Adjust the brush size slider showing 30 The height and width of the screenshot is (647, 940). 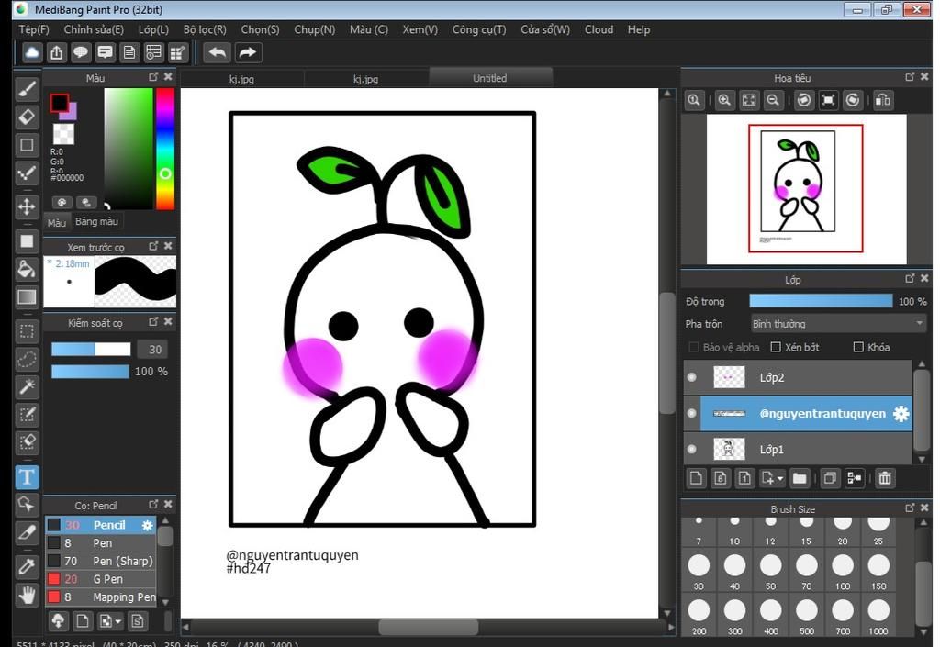[91, 350]
